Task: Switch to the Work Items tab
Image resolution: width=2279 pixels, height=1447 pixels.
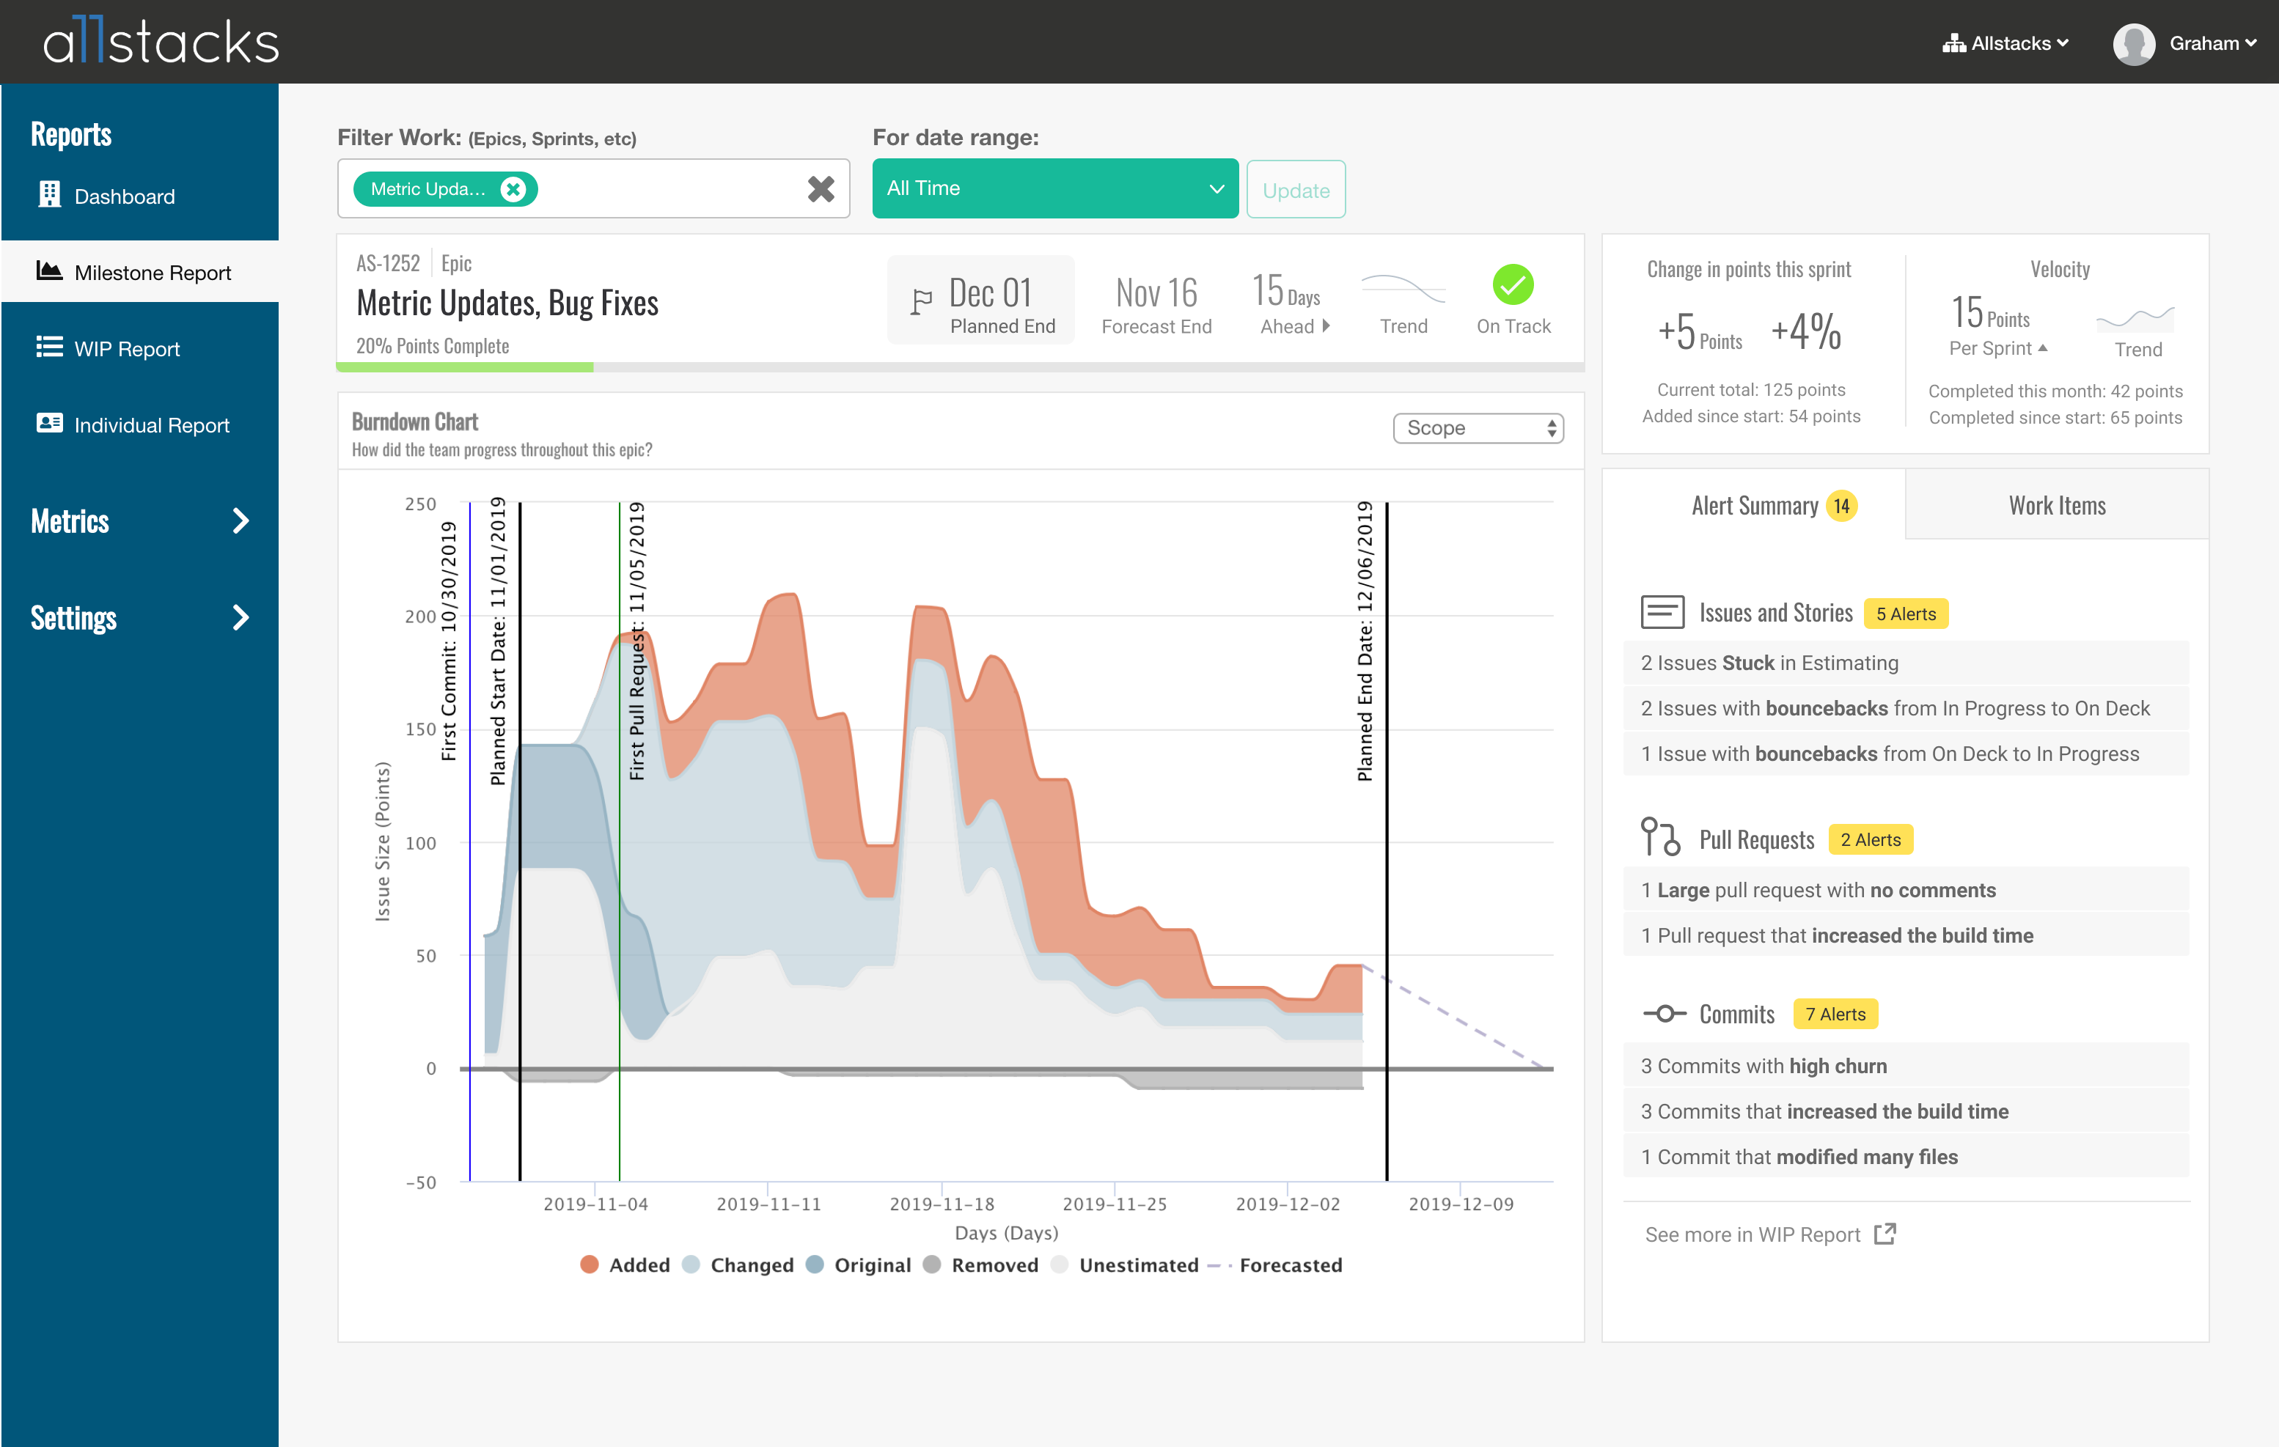Action: [x=2057, y=505]
